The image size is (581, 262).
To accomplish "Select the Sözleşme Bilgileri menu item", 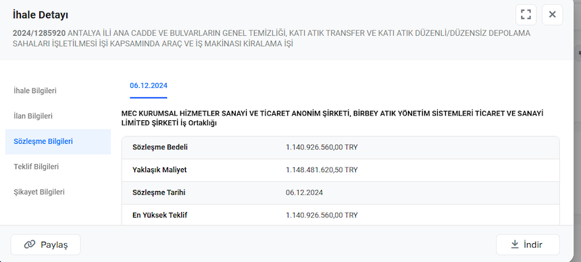I will click(58, 142).
